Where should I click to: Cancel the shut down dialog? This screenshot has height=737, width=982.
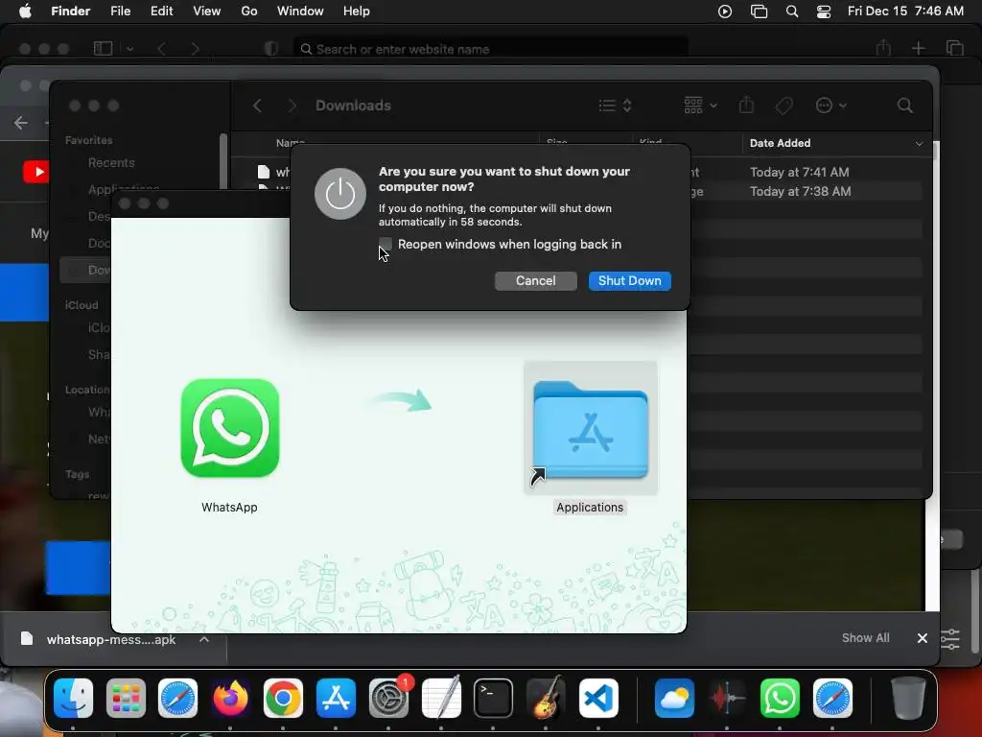[x=535, y=281]
